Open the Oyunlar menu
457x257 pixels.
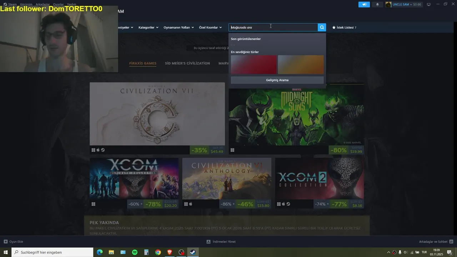59,4
